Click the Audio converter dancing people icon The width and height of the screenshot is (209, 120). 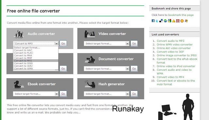[19, 34]
